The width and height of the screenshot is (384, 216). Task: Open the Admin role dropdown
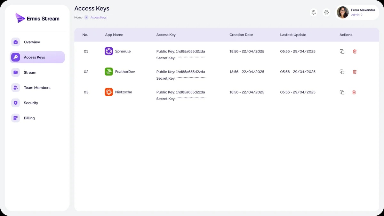(x=357, y=14)
